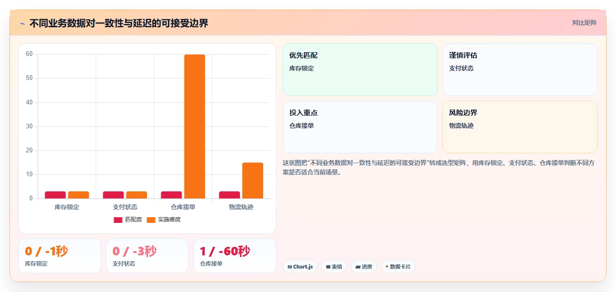Viewport: 616px width, 292px height.
Task: Click the y-axis value 30
Action: pyautogui.click(x=29, y=126)
